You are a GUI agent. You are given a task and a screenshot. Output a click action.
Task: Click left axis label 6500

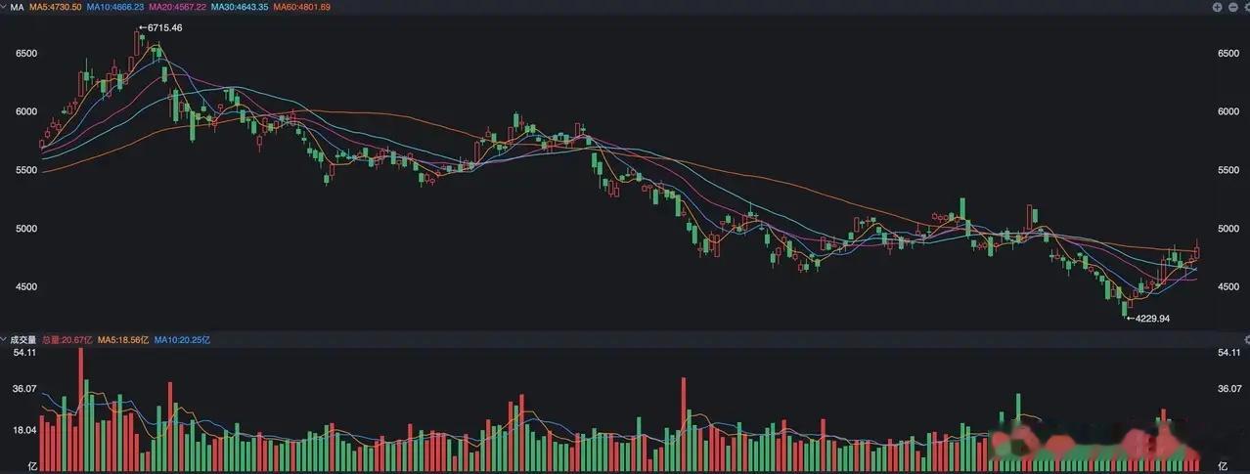pyautogui.click(x=25, y=53)
